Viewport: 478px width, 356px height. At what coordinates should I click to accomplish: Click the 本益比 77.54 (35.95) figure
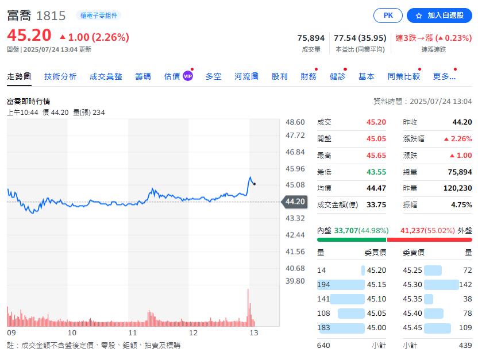(x=360, y=38)
